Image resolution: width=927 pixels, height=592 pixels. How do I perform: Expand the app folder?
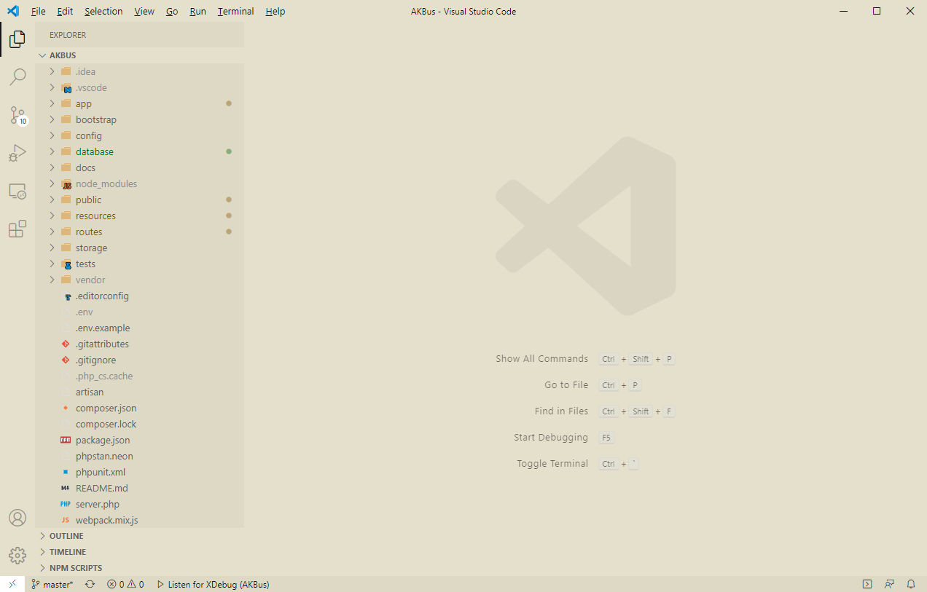[x=140, y=103]
